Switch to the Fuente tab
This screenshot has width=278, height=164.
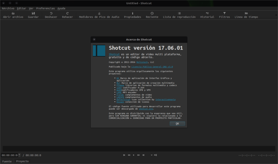pos(7,161)
